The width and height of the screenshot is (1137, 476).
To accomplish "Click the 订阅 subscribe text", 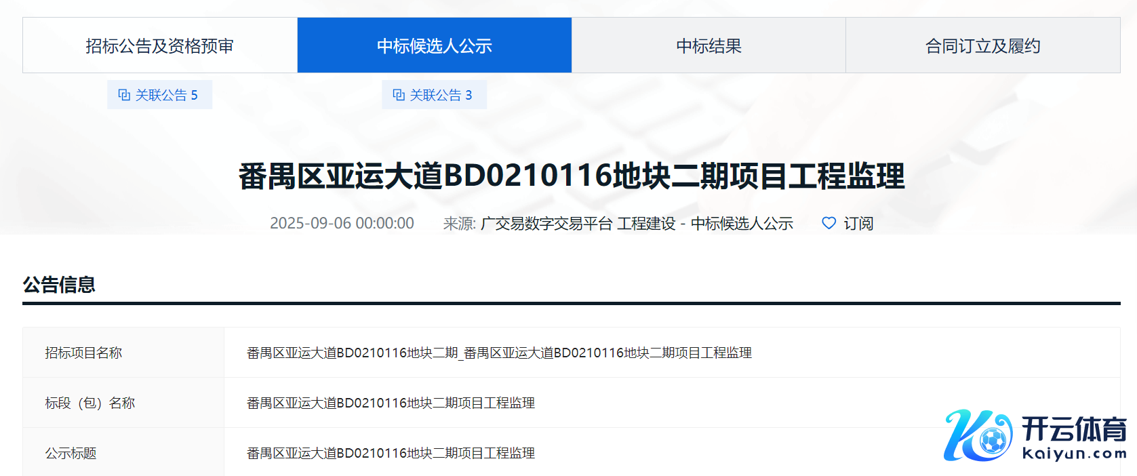I will point(858,223).
